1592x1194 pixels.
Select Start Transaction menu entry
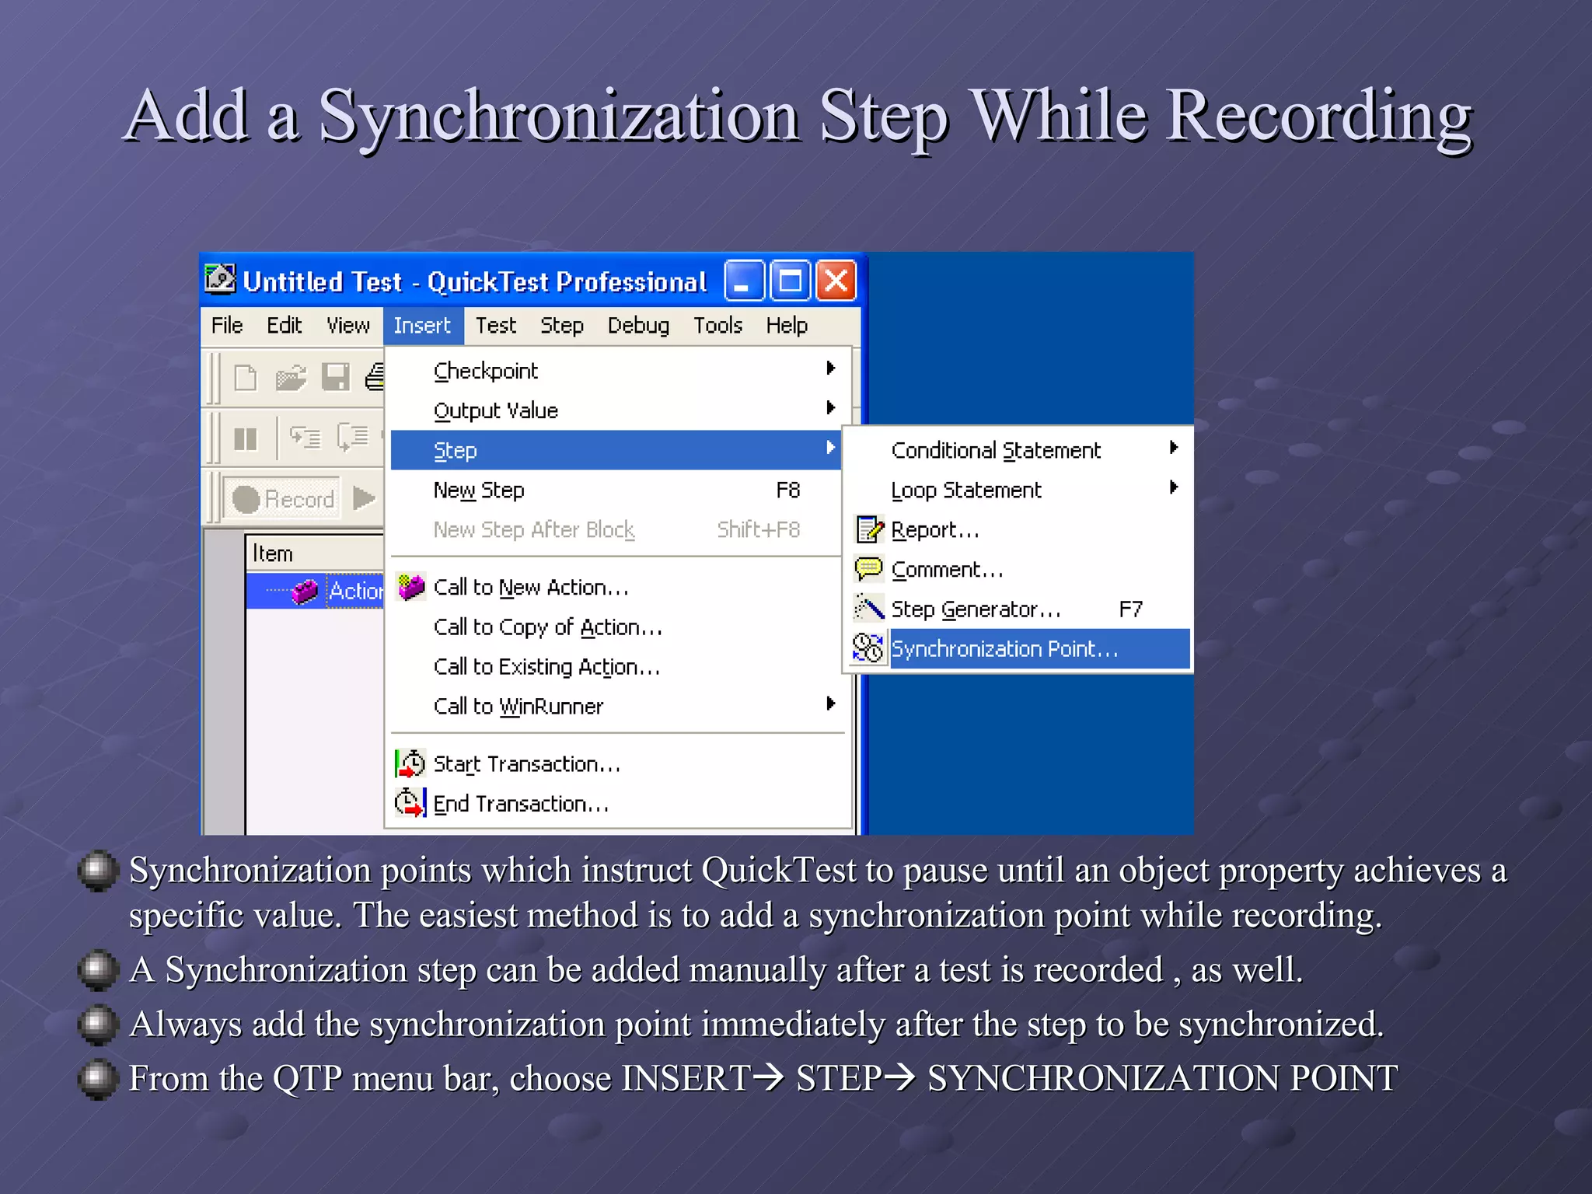click(x=616, y=763)
